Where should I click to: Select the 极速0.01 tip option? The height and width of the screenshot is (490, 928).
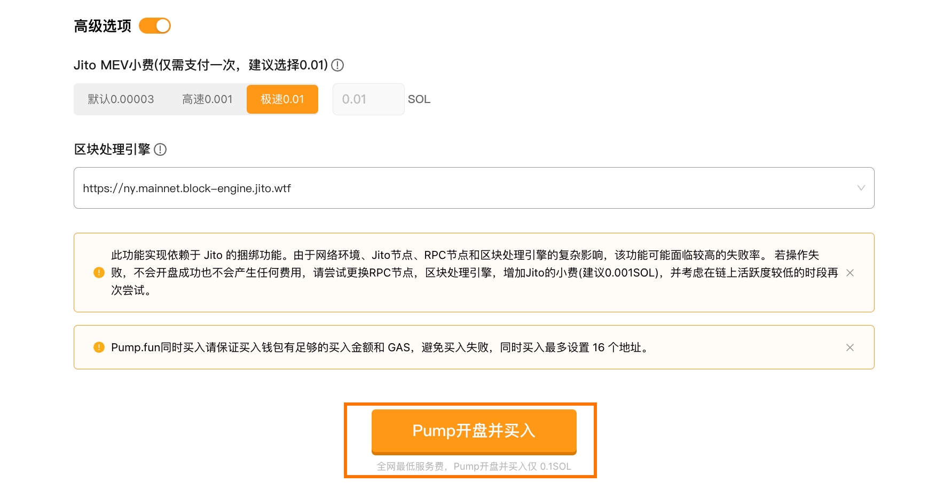click(x=282, y=99)
